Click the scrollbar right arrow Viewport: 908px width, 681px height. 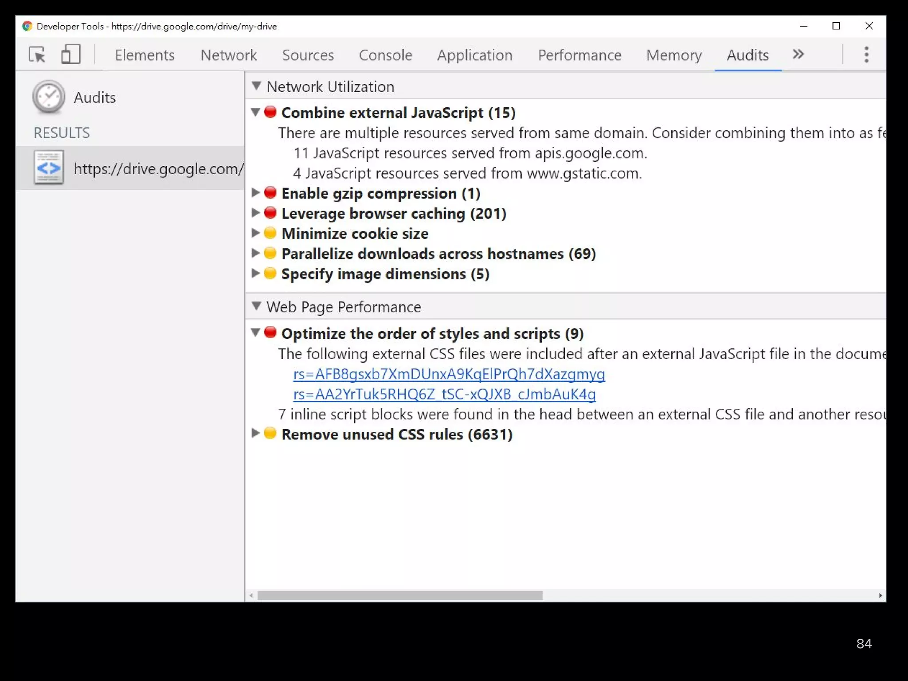pos(880,595)
